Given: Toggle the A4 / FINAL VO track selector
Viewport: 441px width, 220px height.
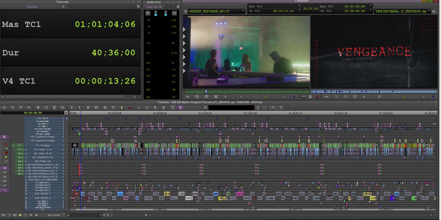Looking at the screenshot, I should coord(19,161).
